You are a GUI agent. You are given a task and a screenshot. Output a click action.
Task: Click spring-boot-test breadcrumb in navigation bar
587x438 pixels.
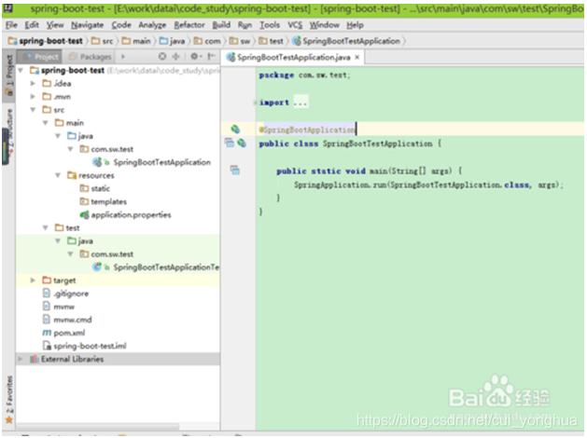(x=46, y=41)
